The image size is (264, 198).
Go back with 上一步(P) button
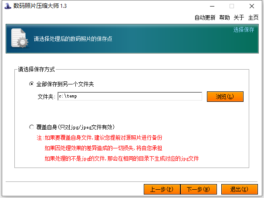click(162, 189)
